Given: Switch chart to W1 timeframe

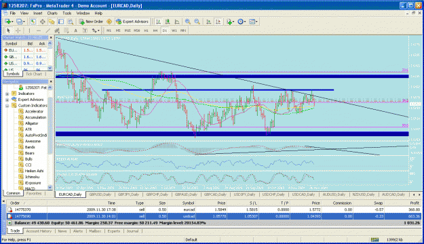Looking at the screenshot, I should 174,30.
